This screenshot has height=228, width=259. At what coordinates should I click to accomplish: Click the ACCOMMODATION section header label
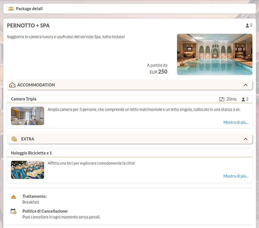click(36, 85)
